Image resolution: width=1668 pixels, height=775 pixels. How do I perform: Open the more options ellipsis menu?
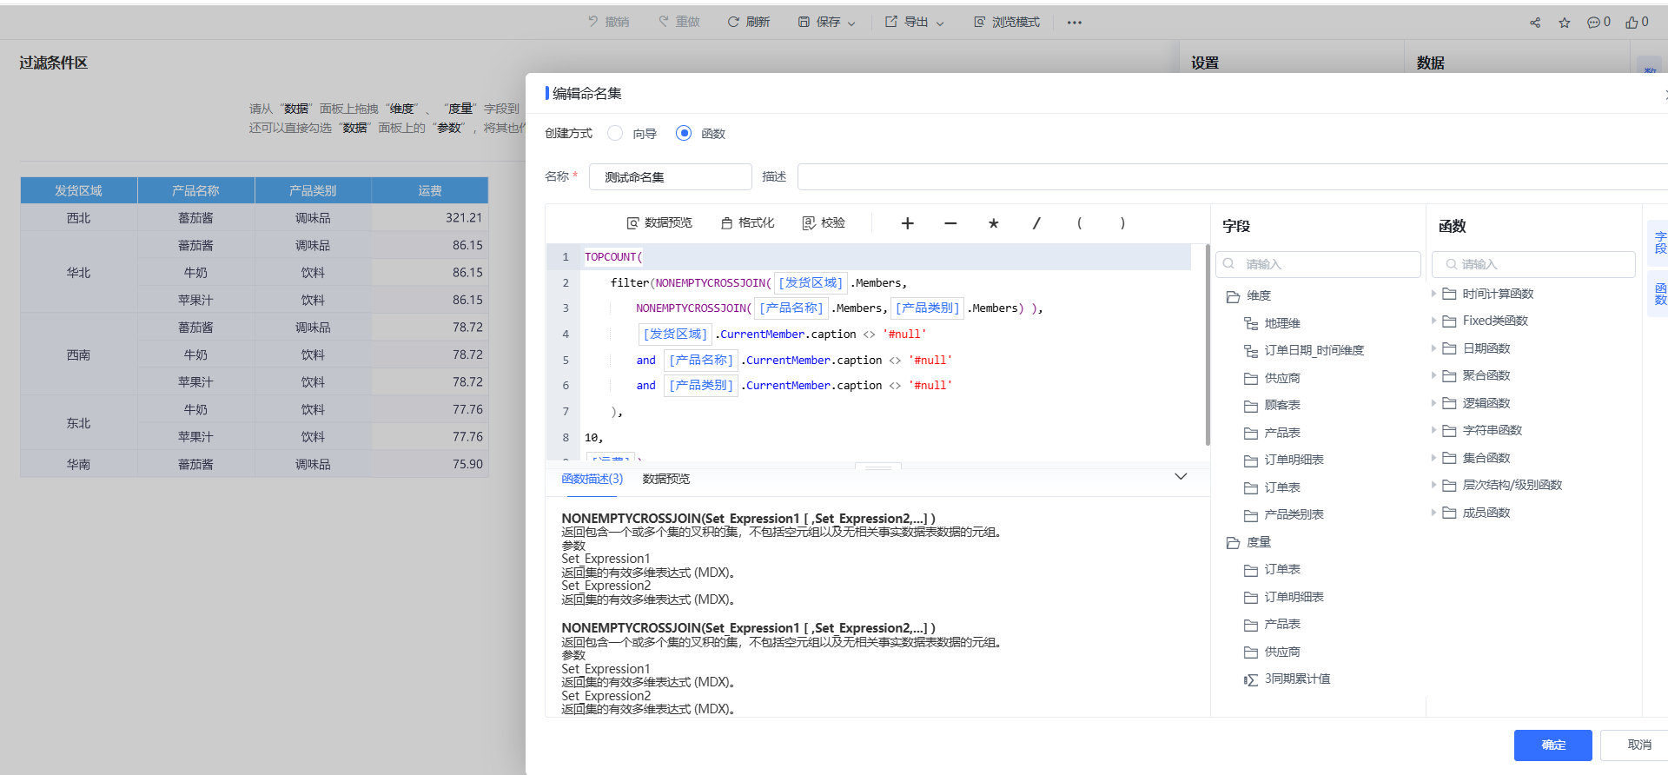(1075, 23)
